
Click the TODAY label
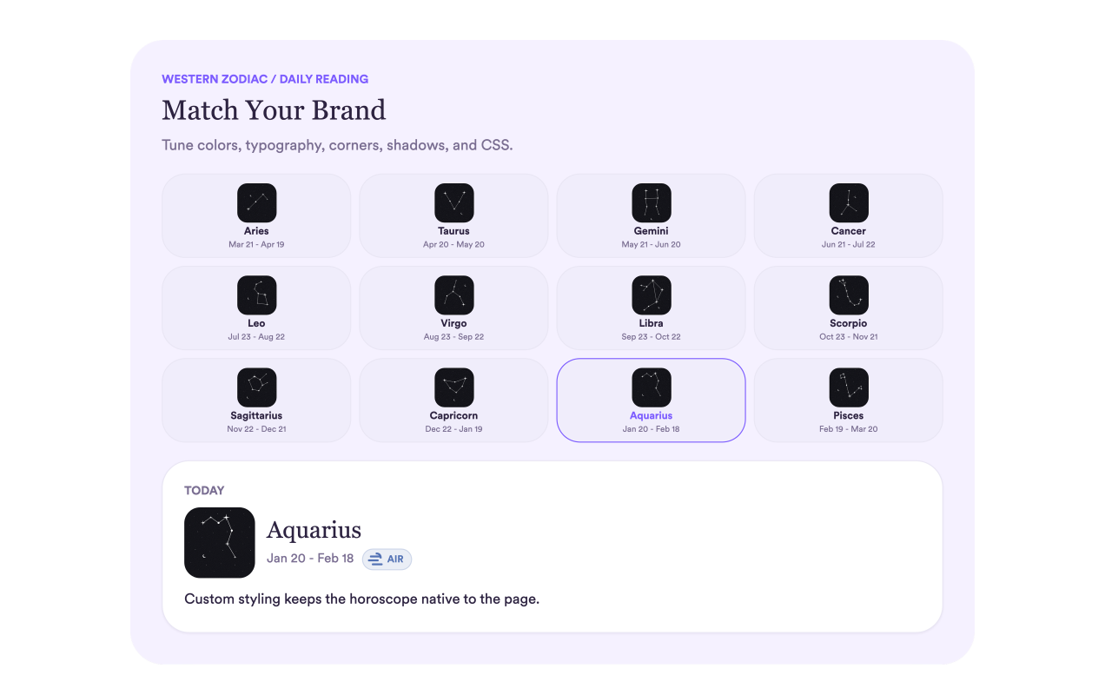point(204,491)
